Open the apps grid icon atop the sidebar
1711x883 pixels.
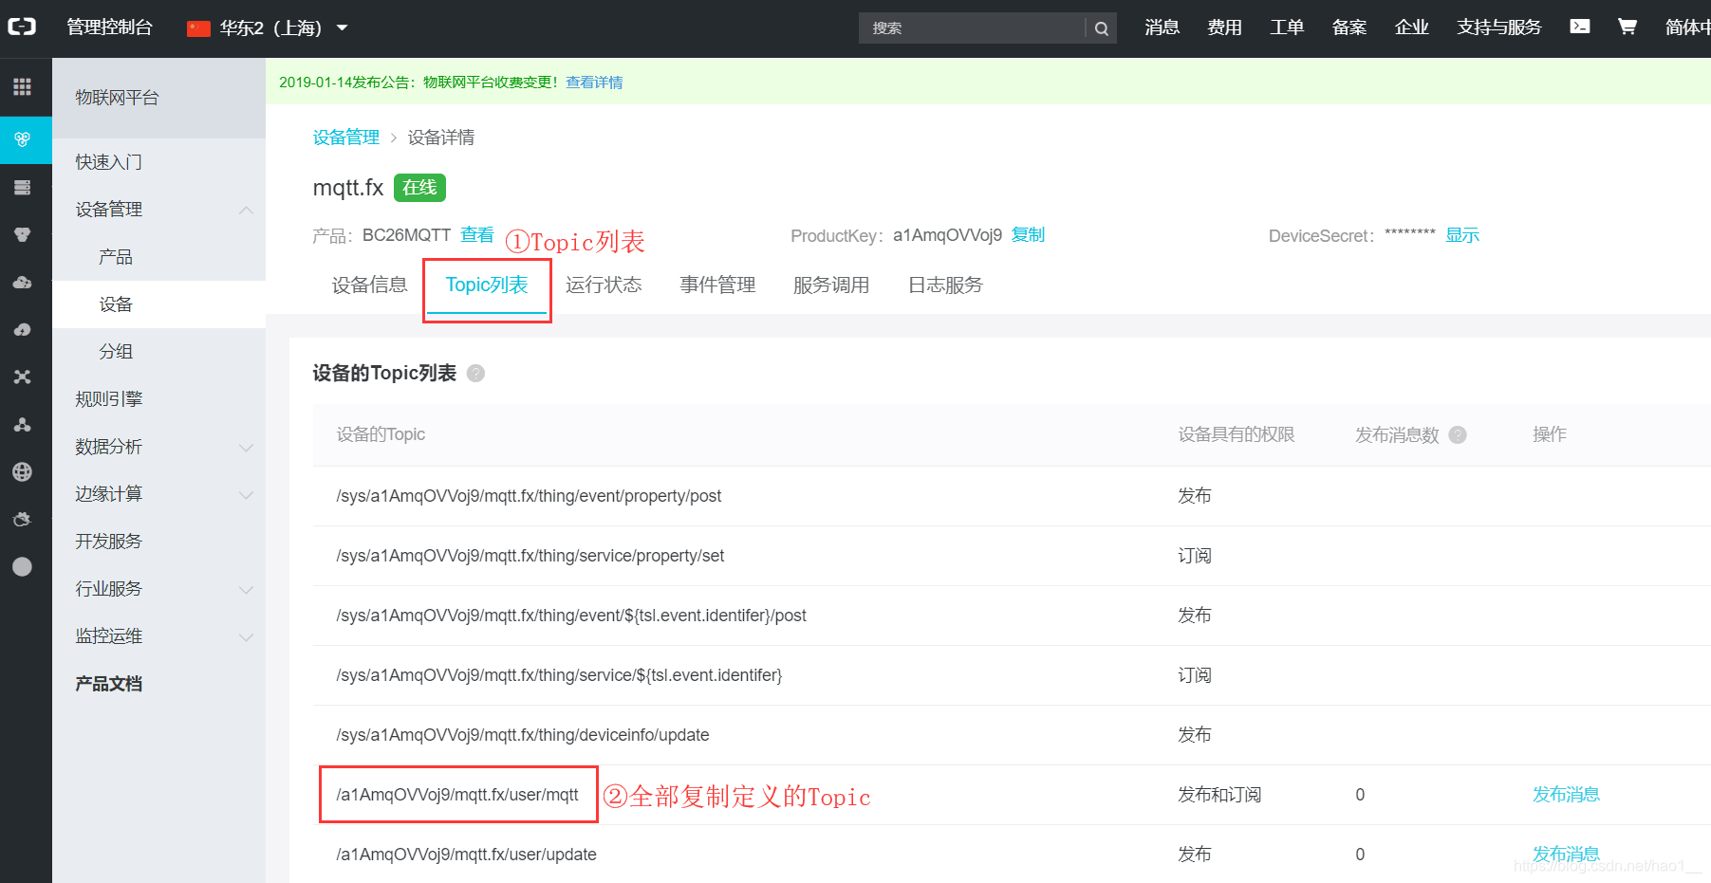point(23,86)
